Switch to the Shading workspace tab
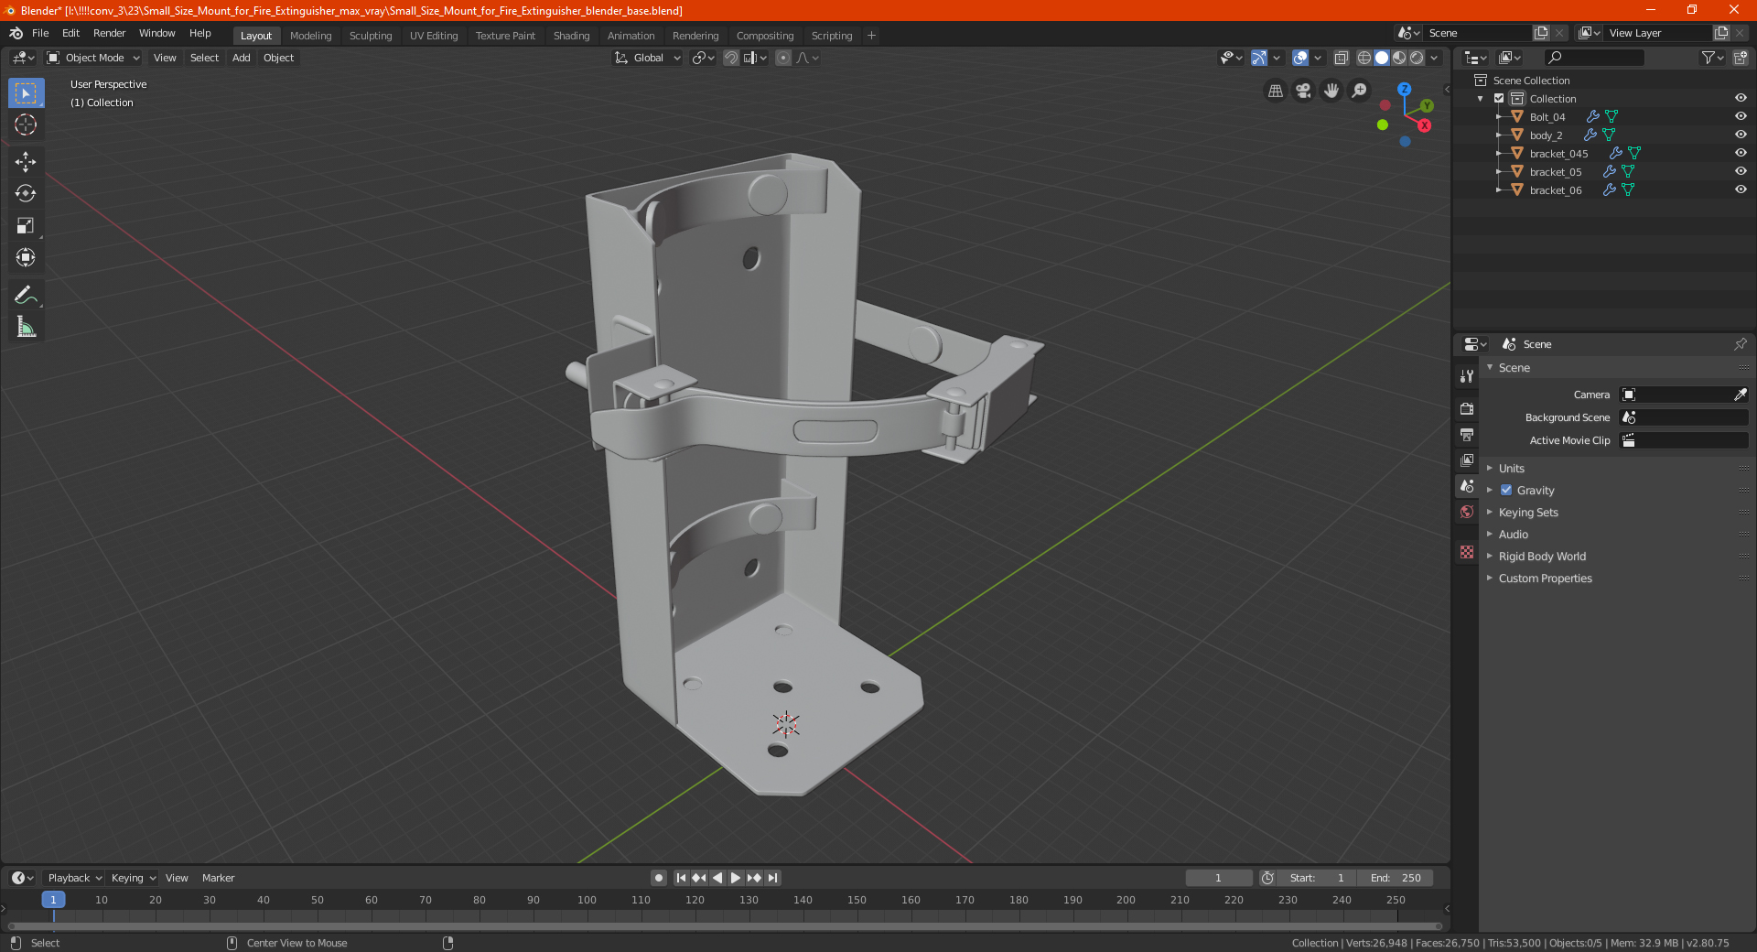Screen dimensions: 1757x952 point(571,36)
